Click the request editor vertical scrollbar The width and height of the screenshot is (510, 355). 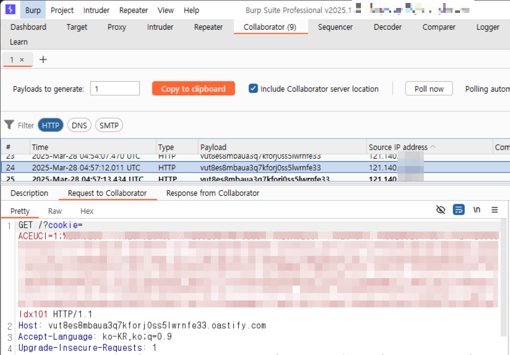[504, 277]
